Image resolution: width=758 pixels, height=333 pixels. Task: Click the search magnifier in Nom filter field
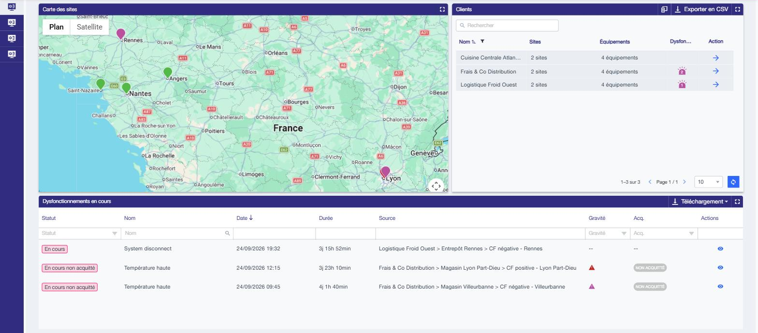coord(227,233)
